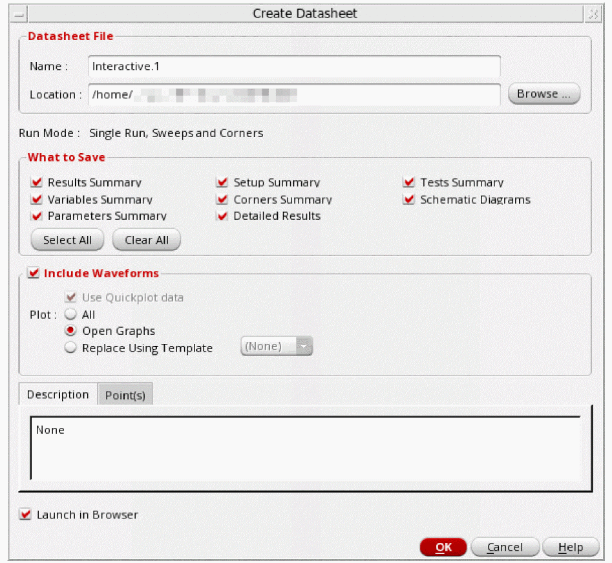Switch to the Point(s) tab

125,396
